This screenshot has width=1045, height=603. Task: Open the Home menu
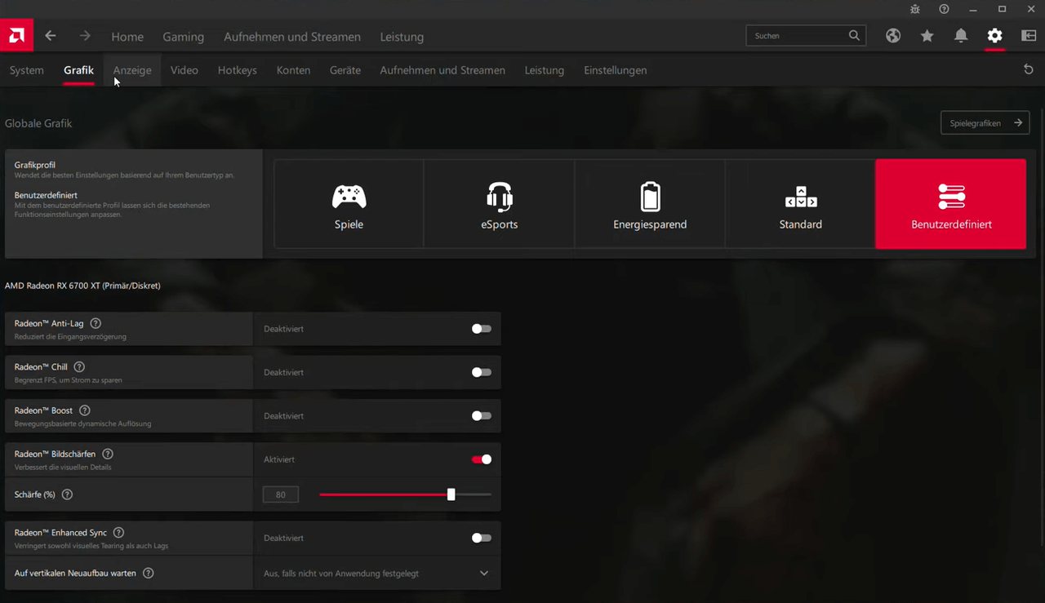[127, 37]
